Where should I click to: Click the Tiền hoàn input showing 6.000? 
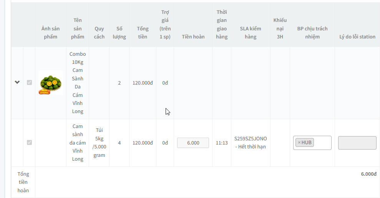193,143
